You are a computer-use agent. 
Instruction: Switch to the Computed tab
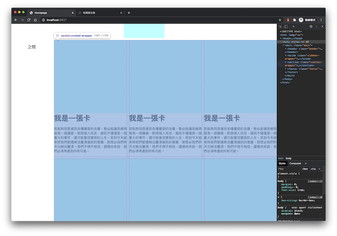tap(295, 164)
